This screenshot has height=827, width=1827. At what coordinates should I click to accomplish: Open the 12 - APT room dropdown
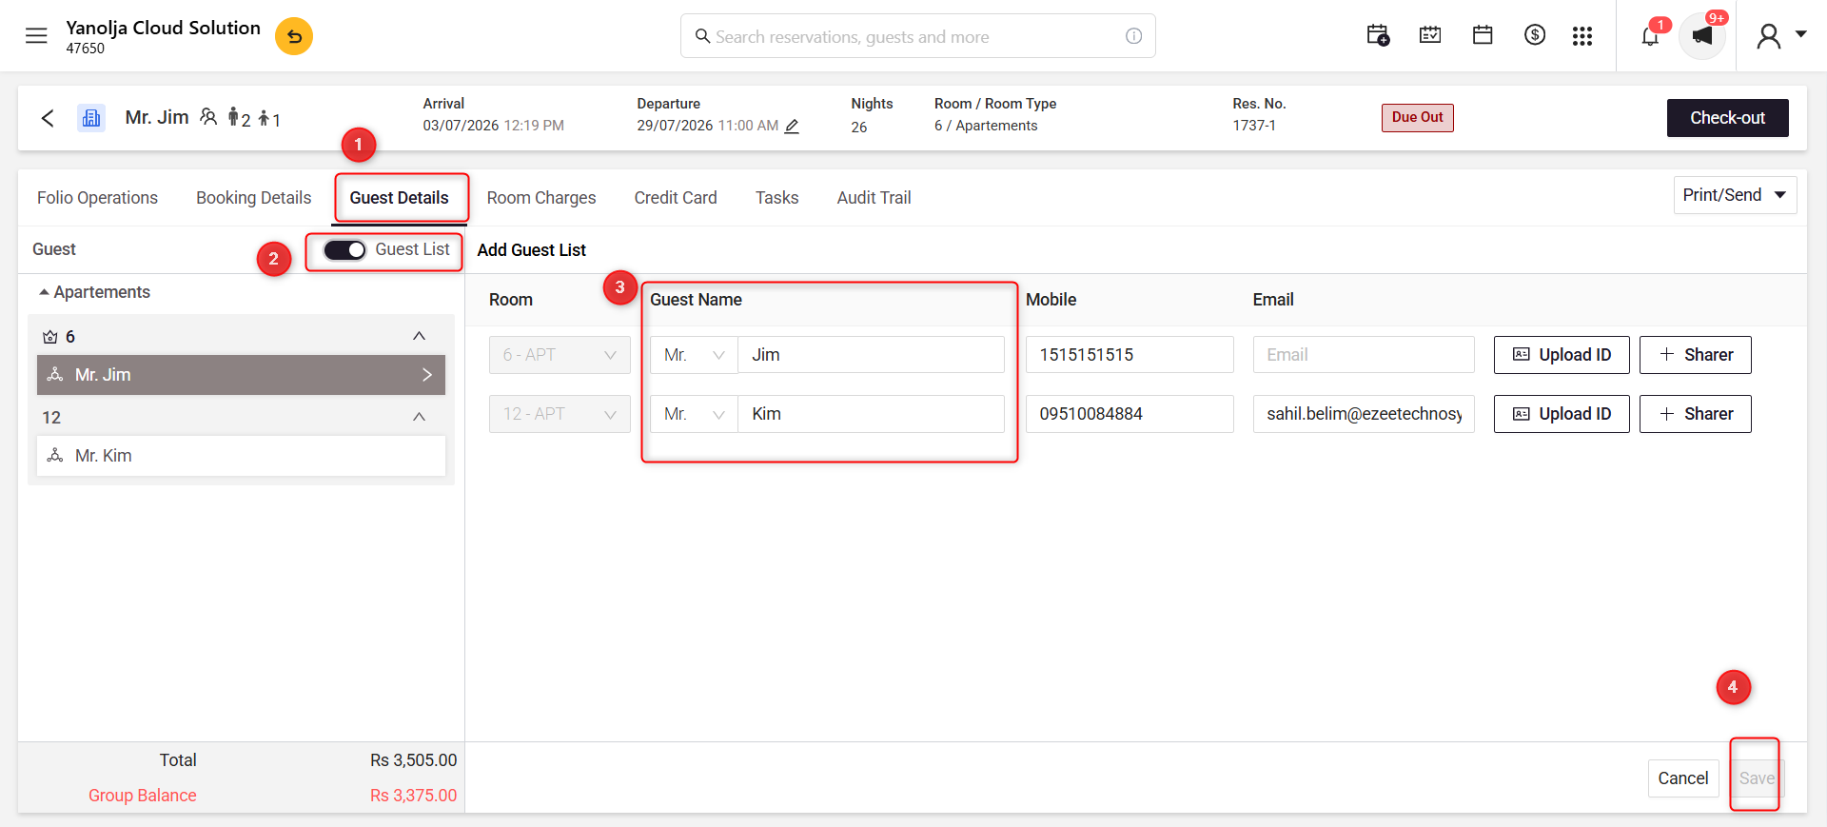pos(560,414)
